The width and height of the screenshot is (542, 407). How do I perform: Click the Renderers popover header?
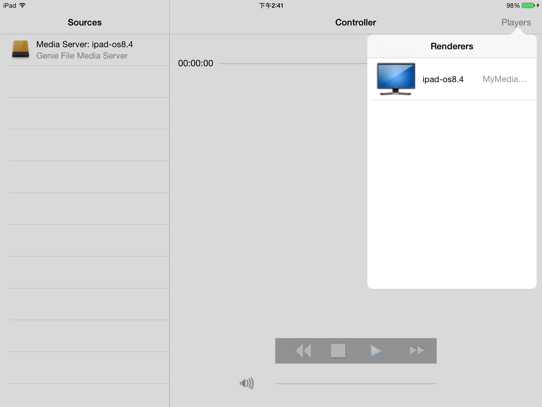coord(452,46)
